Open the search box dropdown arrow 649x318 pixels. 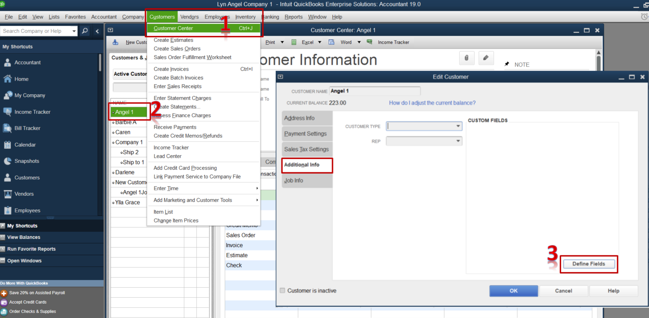(x=74, y=31)
